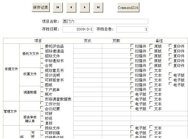Check the 图纸 item checkbox
Image resolution: width=188 pixels, height=139 pixels.
click(42, 84)
